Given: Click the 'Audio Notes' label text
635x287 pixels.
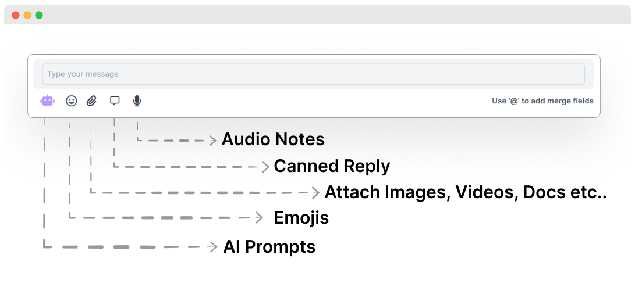Looking at the screenshot, I should (x=272, y=140).
